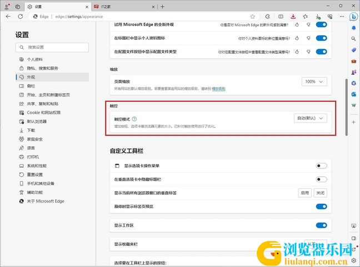This screenshot has width=360, height=267.
Task: Click the settings page vertical scrollbar
Action: click(x=347, y=107)
